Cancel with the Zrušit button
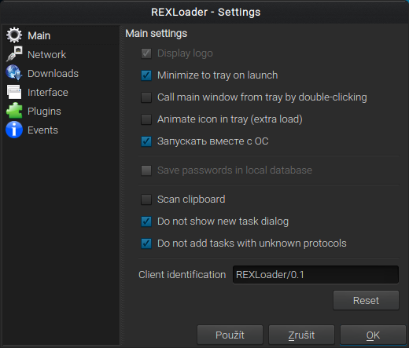Viewport: 409px width, 348px height. click(x=301, y=335)
